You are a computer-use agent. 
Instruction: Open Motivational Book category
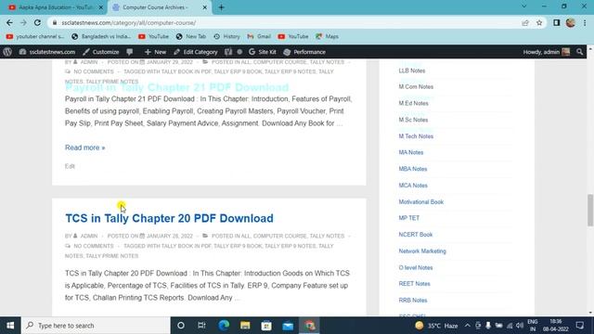pyautogui.click(x=420, y=202)
